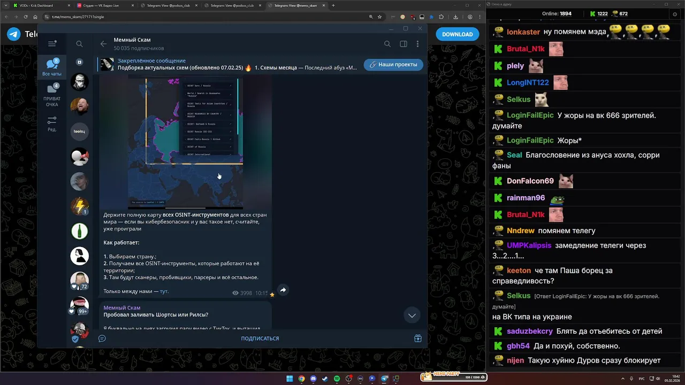Open the archived chats icon
This screenshot has height=385, width=685.
pyautogui.click(x=79, y=62)
